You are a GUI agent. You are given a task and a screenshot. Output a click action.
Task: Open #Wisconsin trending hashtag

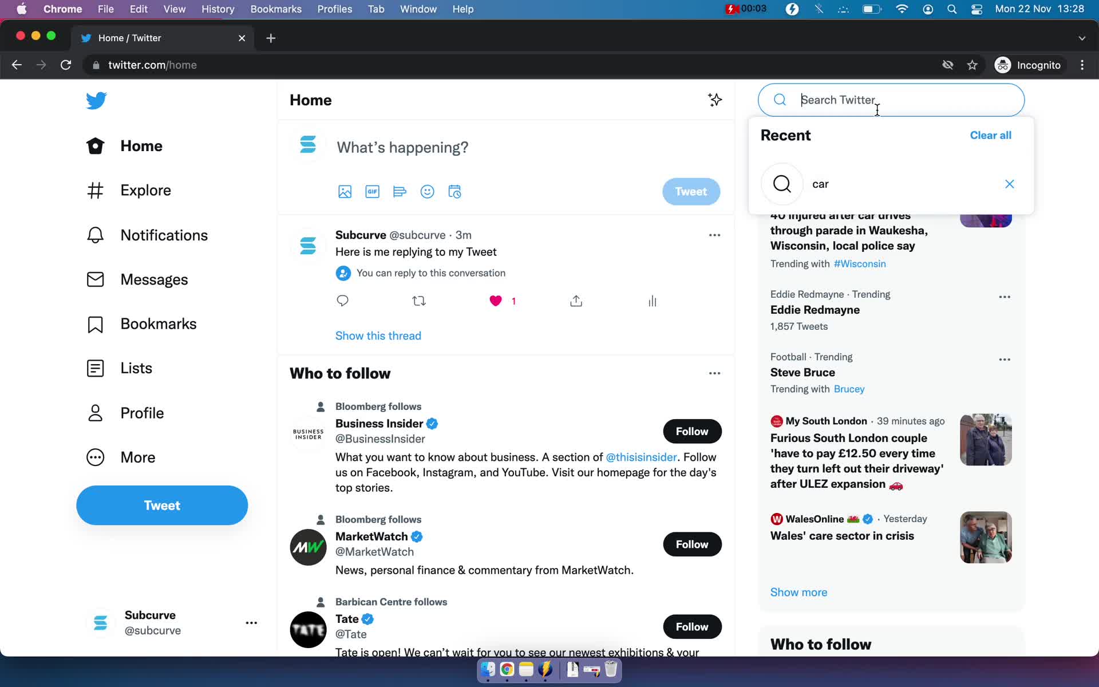click(860, 264)
